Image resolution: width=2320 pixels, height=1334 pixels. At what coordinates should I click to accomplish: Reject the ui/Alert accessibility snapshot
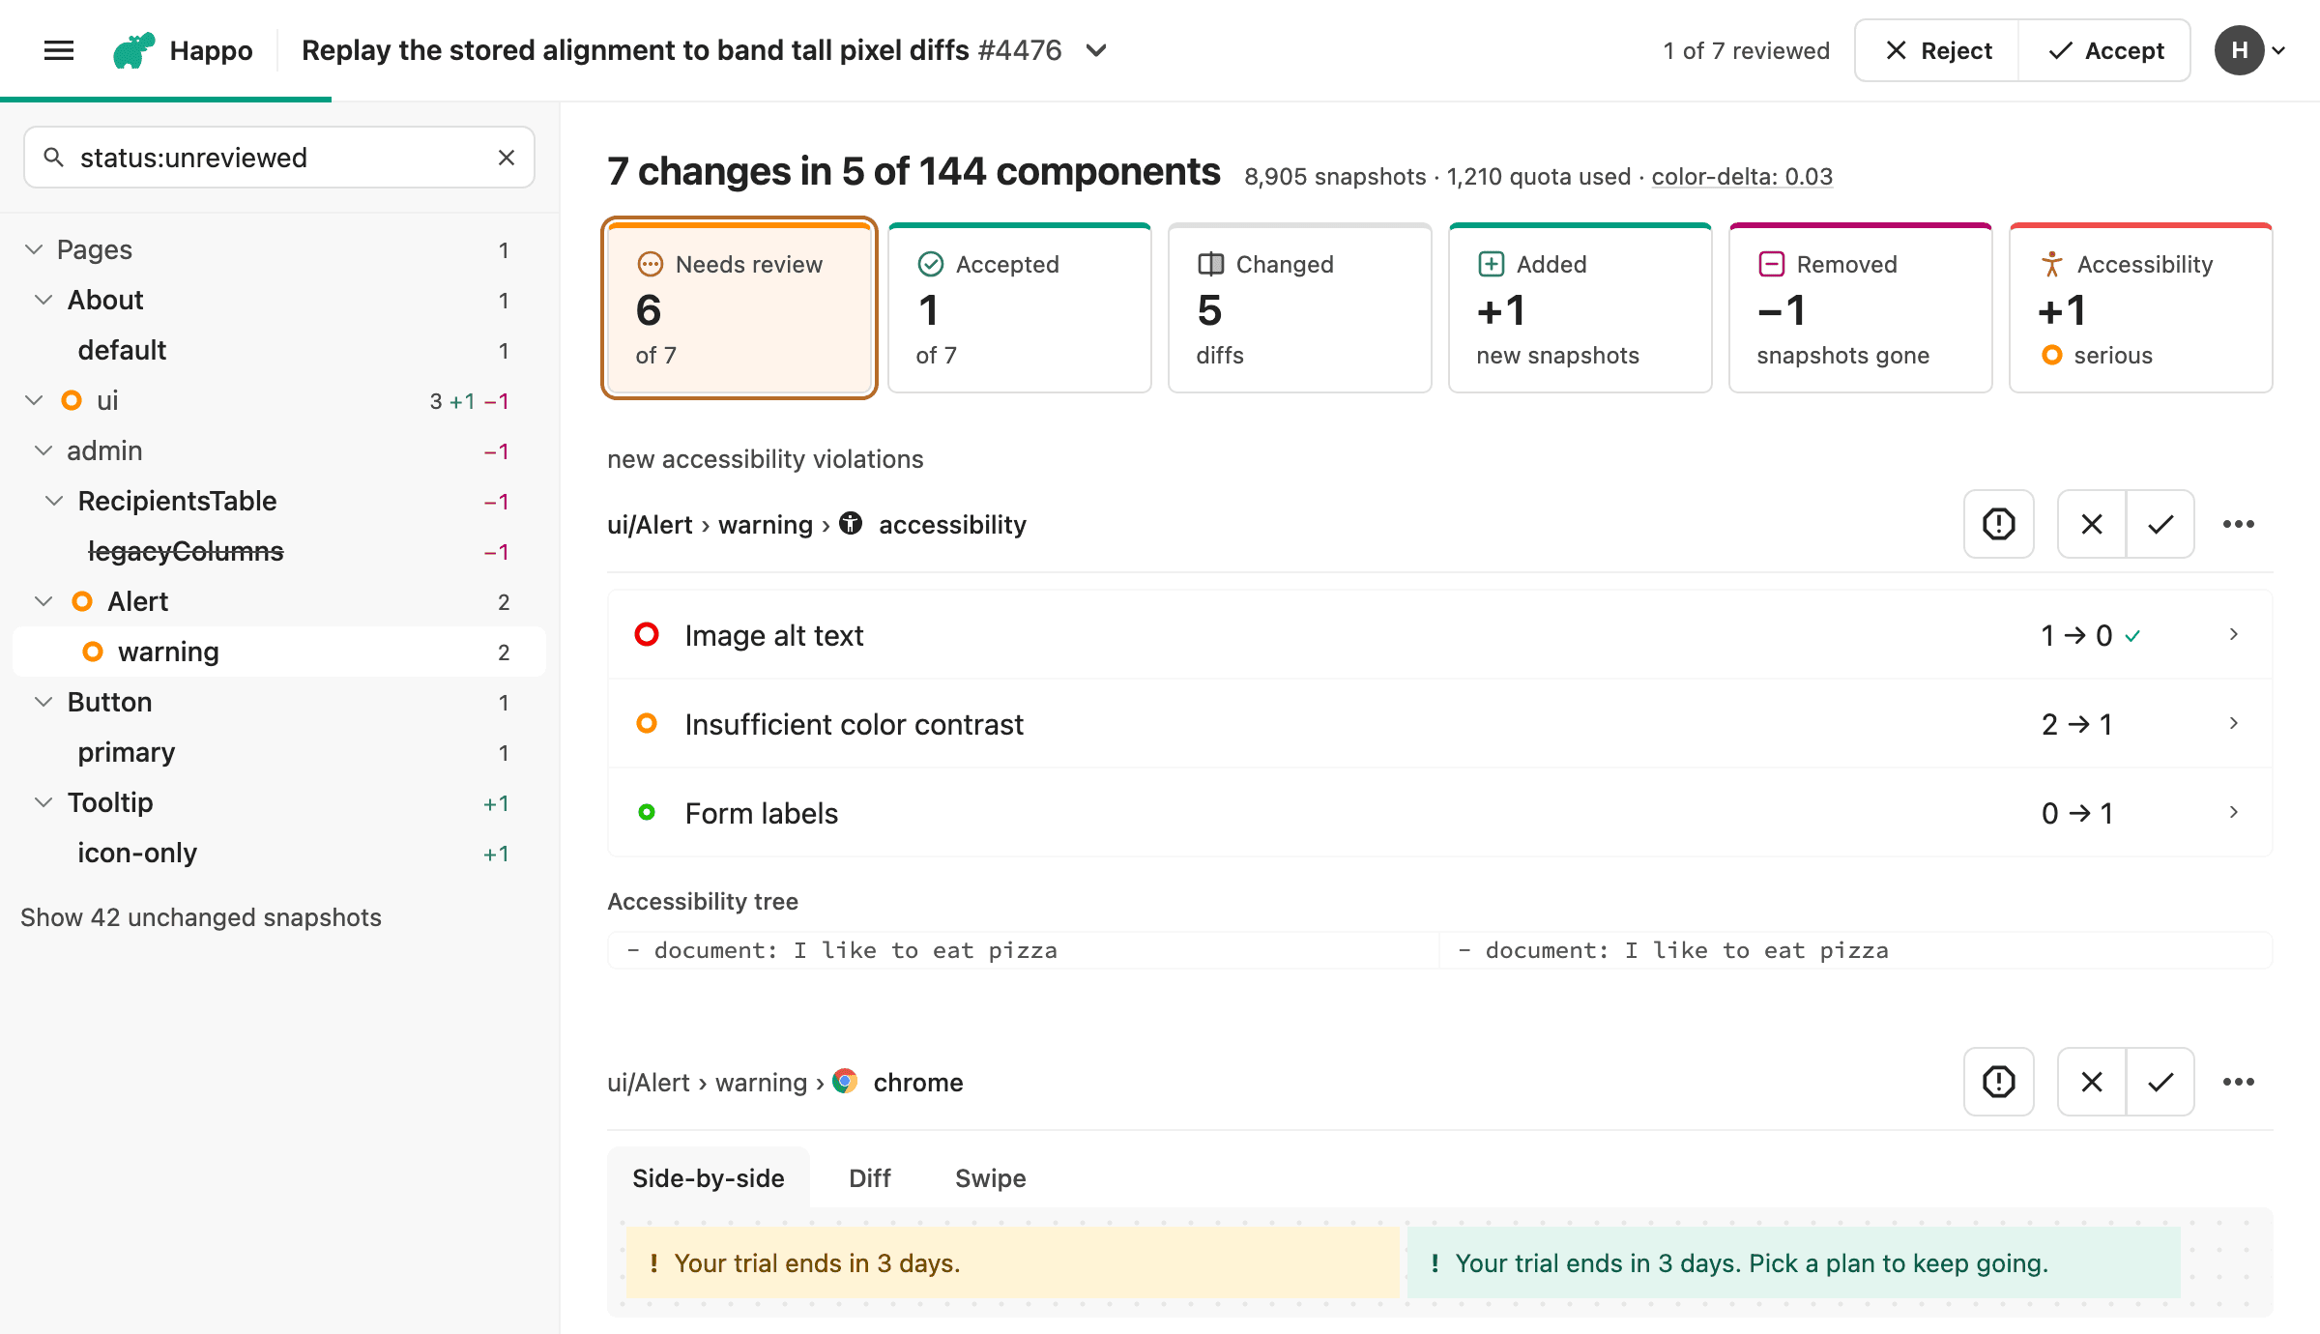click(x=2092, y=524)
